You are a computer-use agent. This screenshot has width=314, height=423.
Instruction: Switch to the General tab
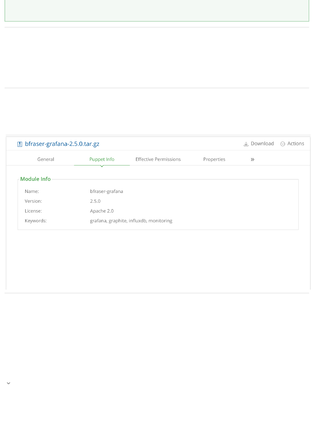click(46, 159)
